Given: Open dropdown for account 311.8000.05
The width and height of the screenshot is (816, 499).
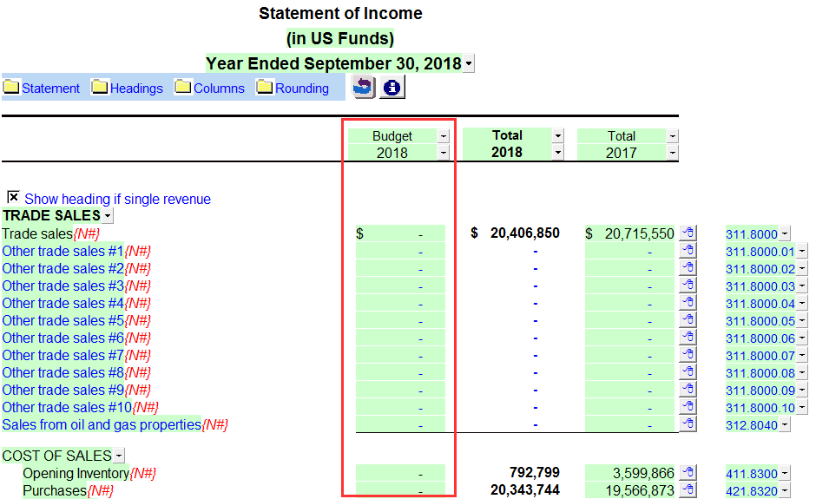Looking at the screenshot, I should [802, 321].
